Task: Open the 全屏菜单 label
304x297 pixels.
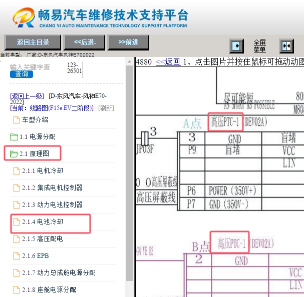Action: [x=260, y=46]
